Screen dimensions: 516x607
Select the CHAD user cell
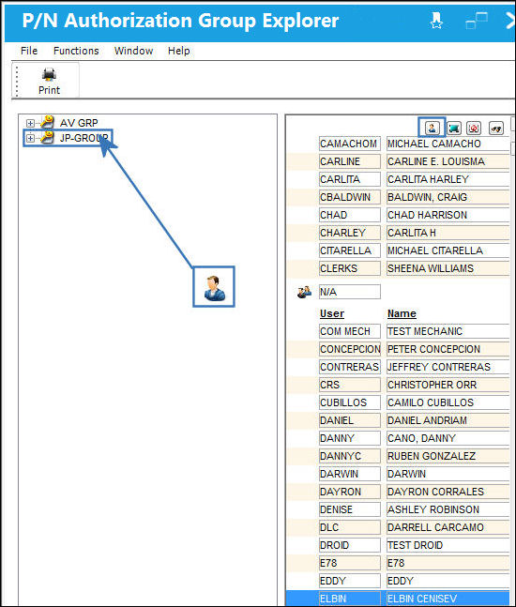350,215
